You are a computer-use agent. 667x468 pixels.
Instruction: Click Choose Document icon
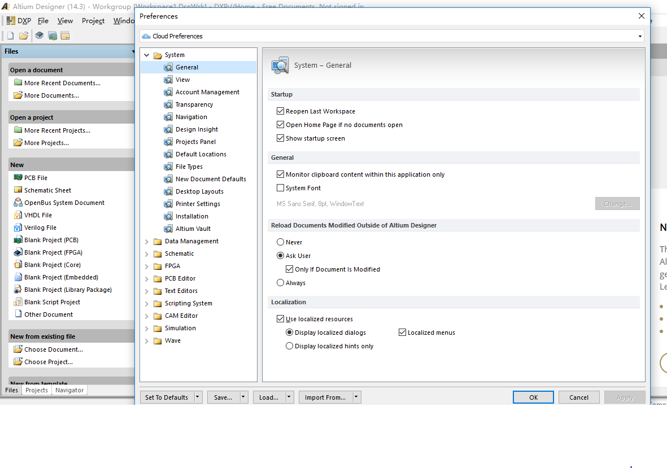(18, 349)
